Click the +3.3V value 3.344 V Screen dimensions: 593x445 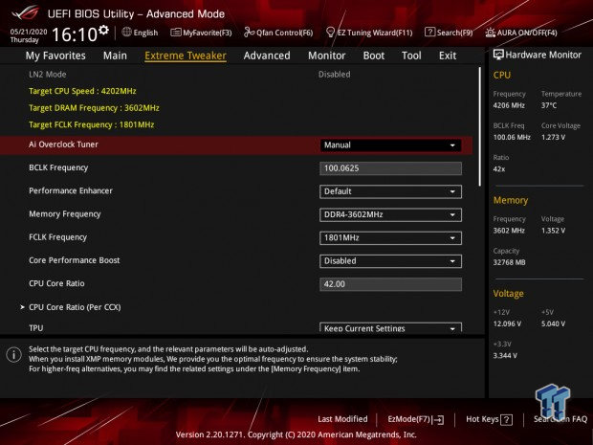click(505, 356)
